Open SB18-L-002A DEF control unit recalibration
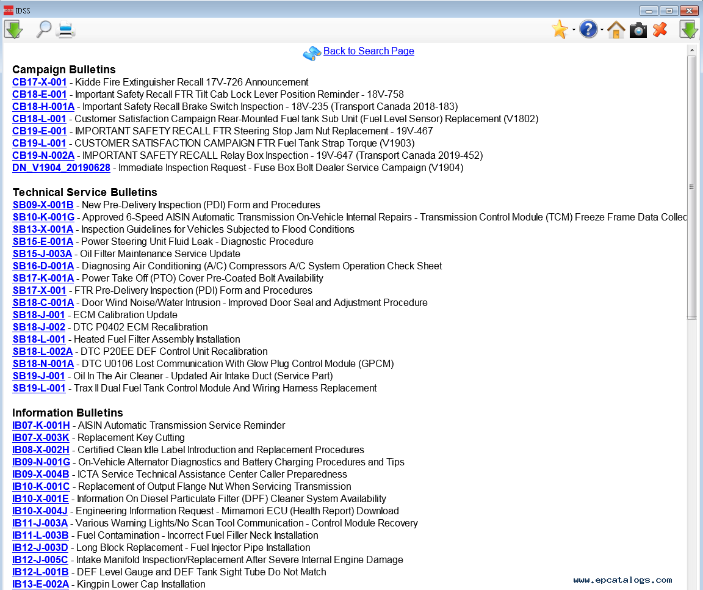This screenshot has height=590, width=703. pos(43,352)
